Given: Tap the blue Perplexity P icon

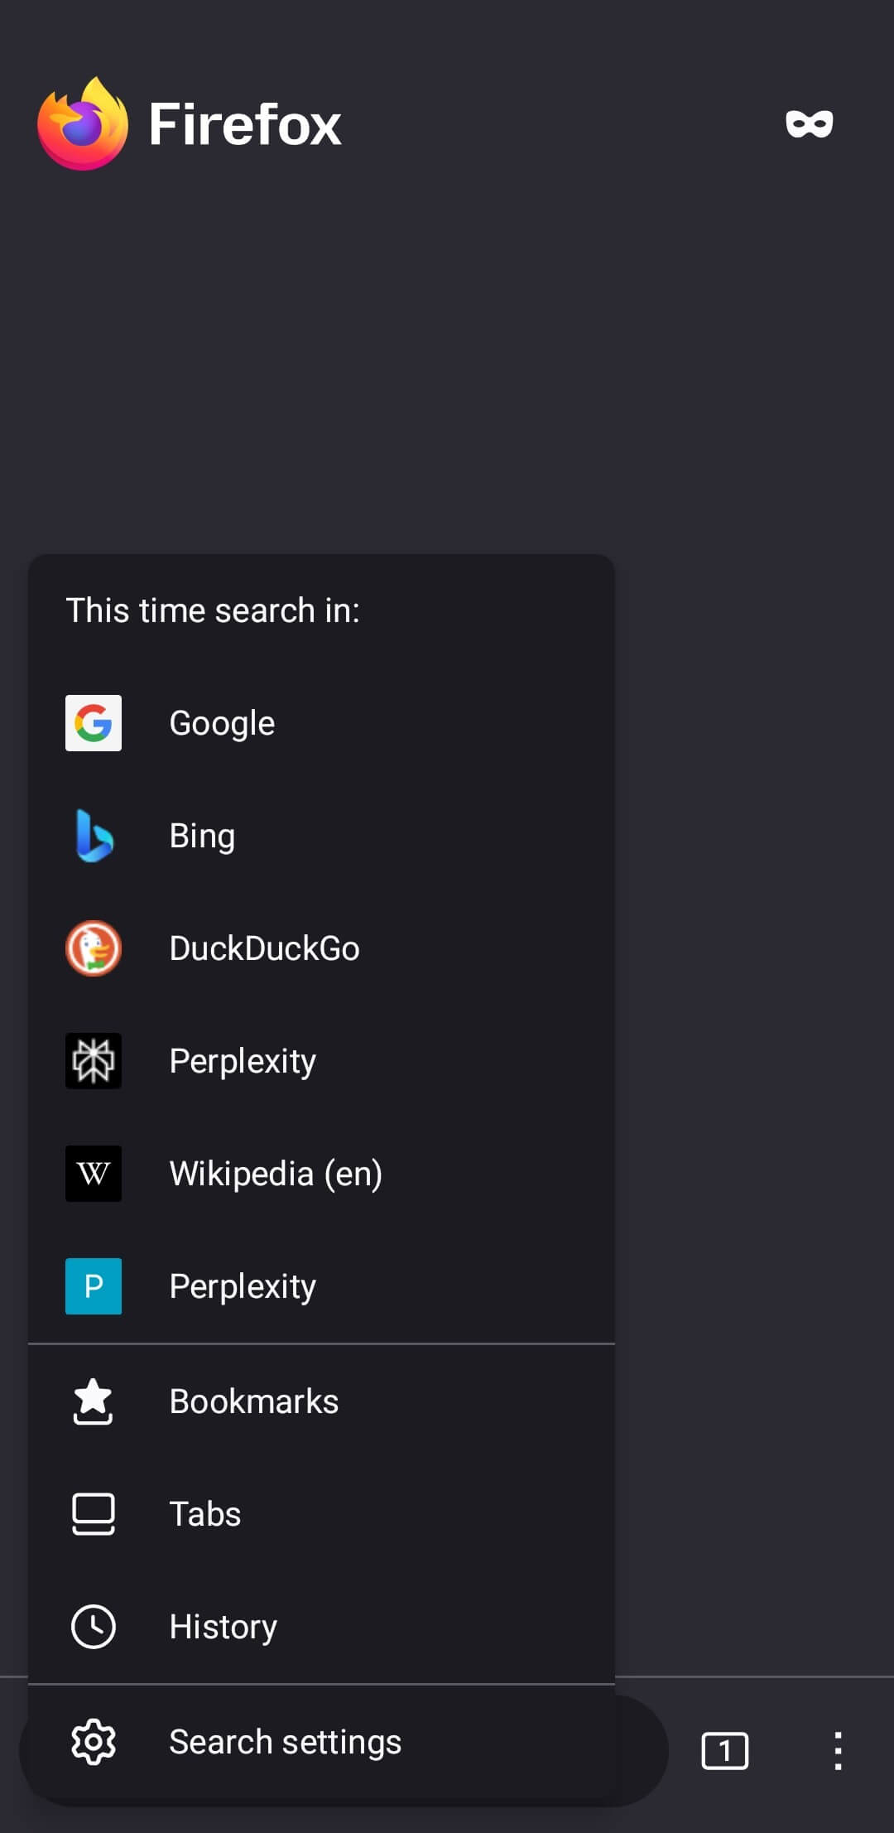Looking at the screenshot, I should 94,1286.
